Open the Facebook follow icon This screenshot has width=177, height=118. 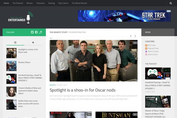[36, 32]
